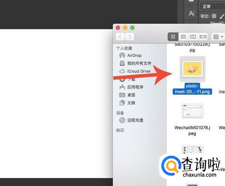Click the uisdc-inset png filename label
The height and width of the screenshot is (186, 225).
(192, 89)
